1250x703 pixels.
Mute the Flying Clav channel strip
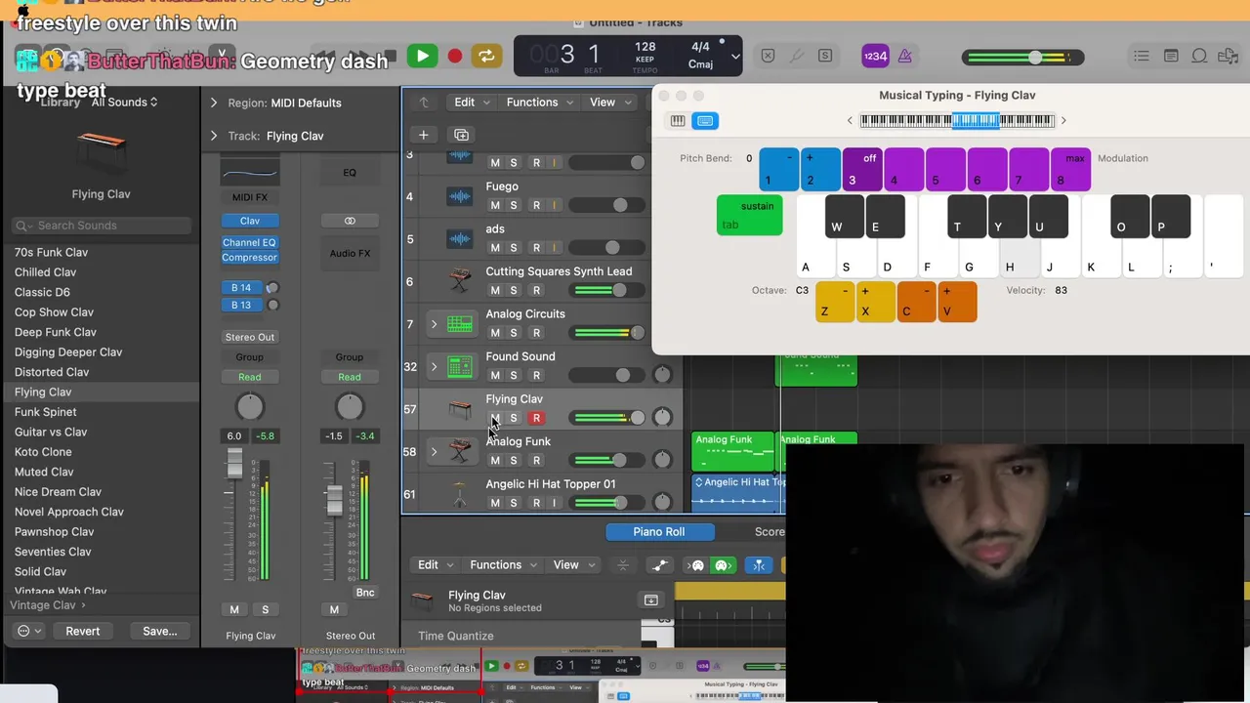click(234, 609)
